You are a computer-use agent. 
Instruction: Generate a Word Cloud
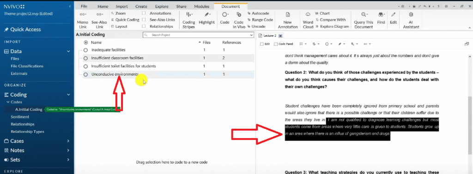[x=308, y=20]
